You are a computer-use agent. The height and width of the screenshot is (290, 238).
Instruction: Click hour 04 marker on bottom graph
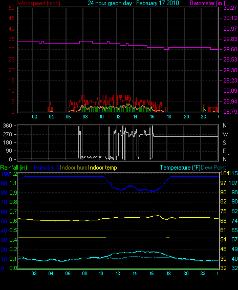(51, 274)
